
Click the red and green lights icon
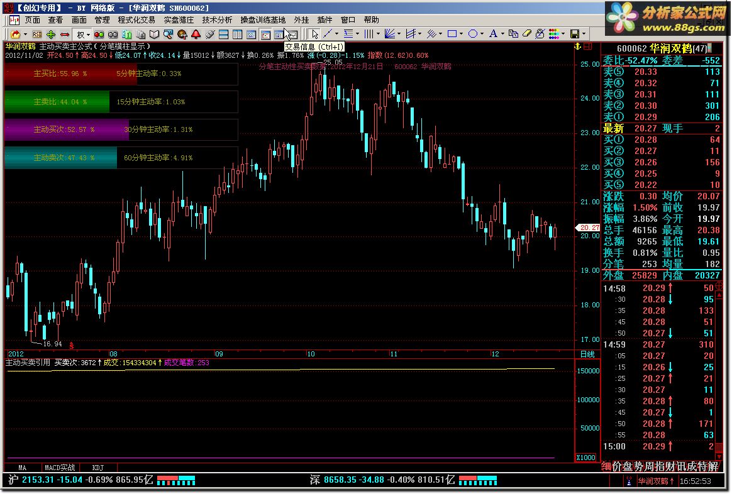point(99,34)
